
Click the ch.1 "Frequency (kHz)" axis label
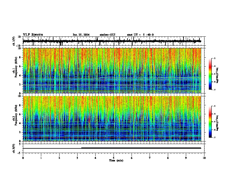16,67
